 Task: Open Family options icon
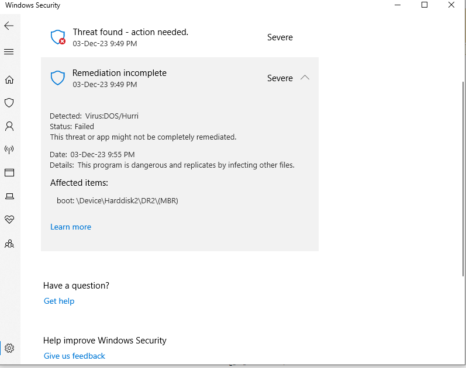9,244
